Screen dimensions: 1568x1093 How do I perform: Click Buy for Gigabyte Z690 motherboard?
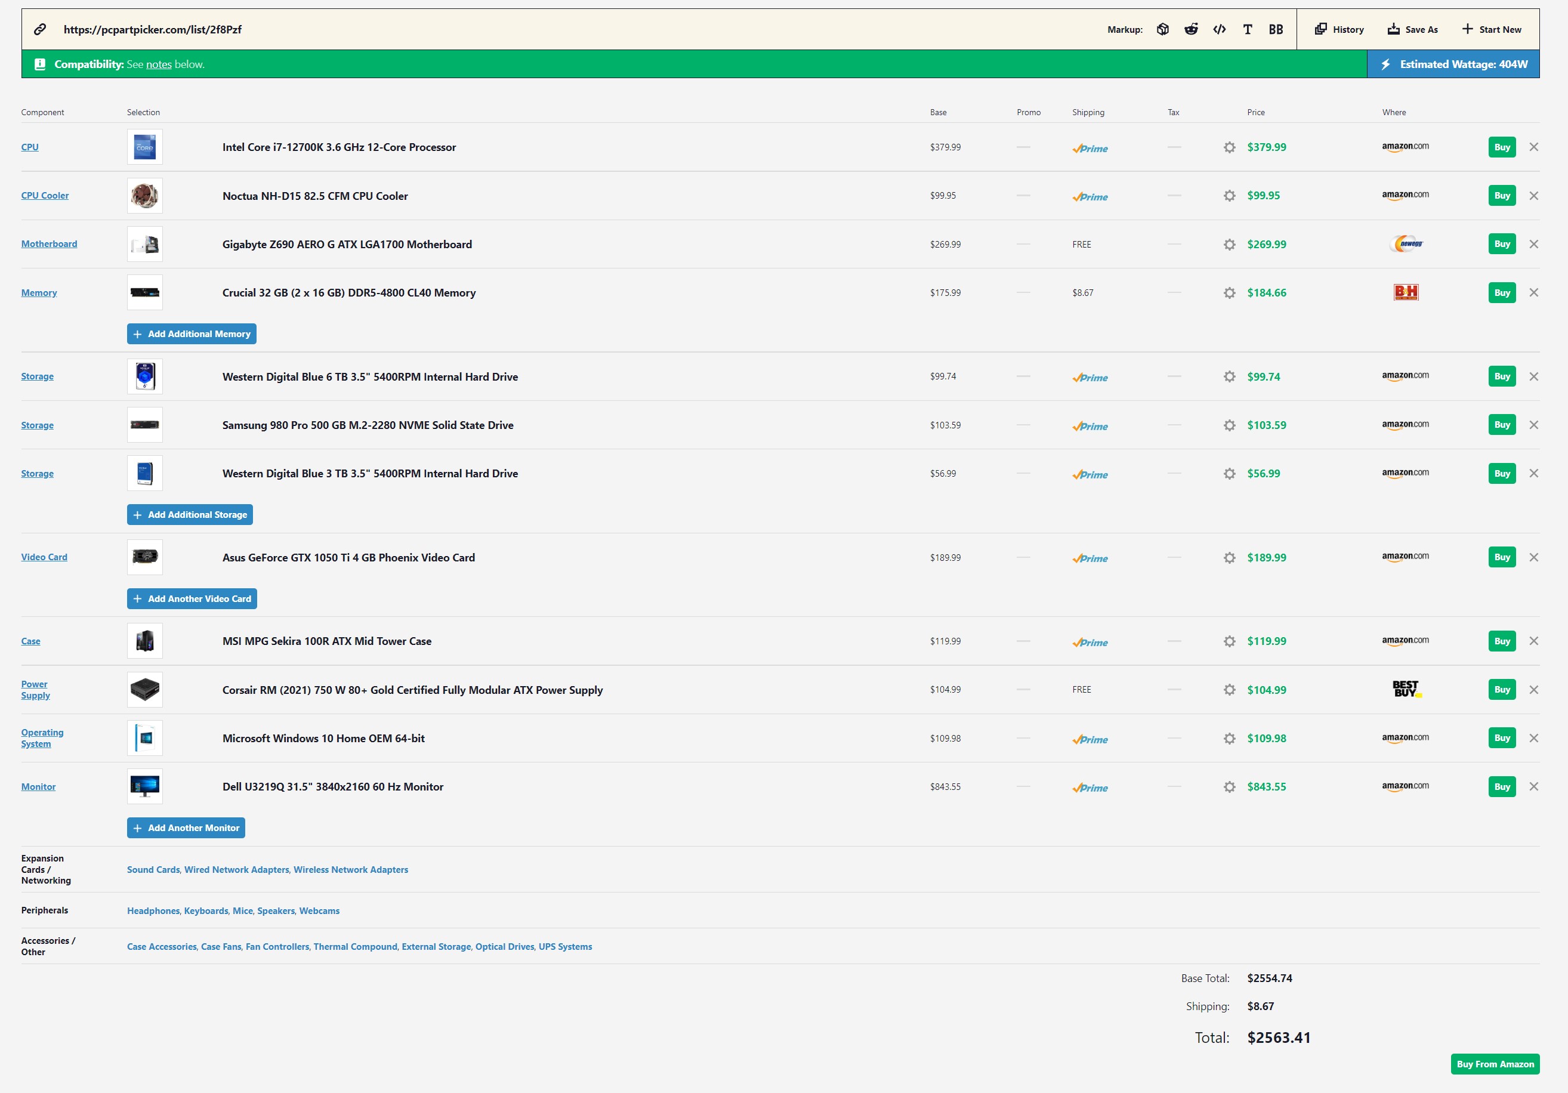pos(1502,245)
